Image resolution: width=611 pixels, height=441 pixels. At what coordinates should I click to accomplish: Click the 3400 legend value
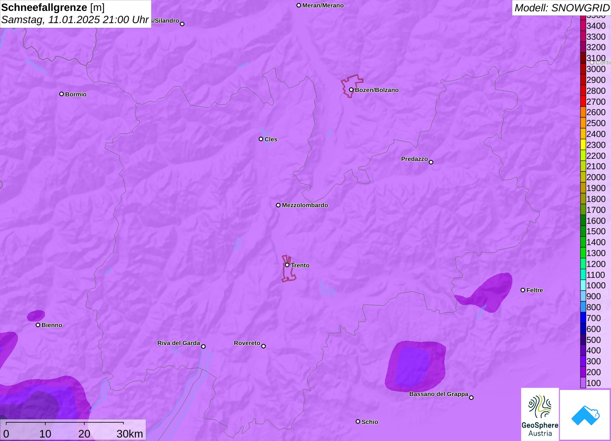(596, 26)
